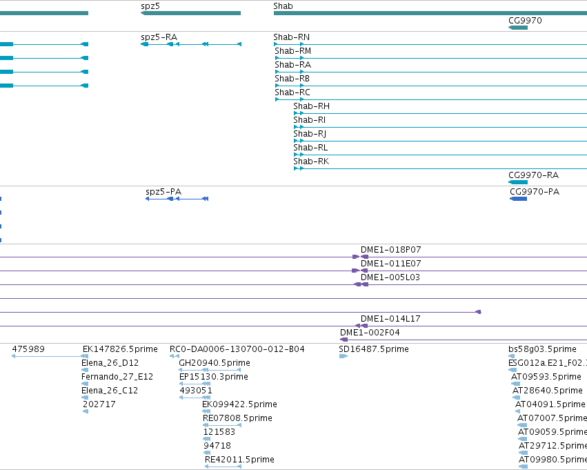Click the AT28640.5prime EST label
Screen dimensions: 587x470
pyautogui.click(x=548, y=391)
